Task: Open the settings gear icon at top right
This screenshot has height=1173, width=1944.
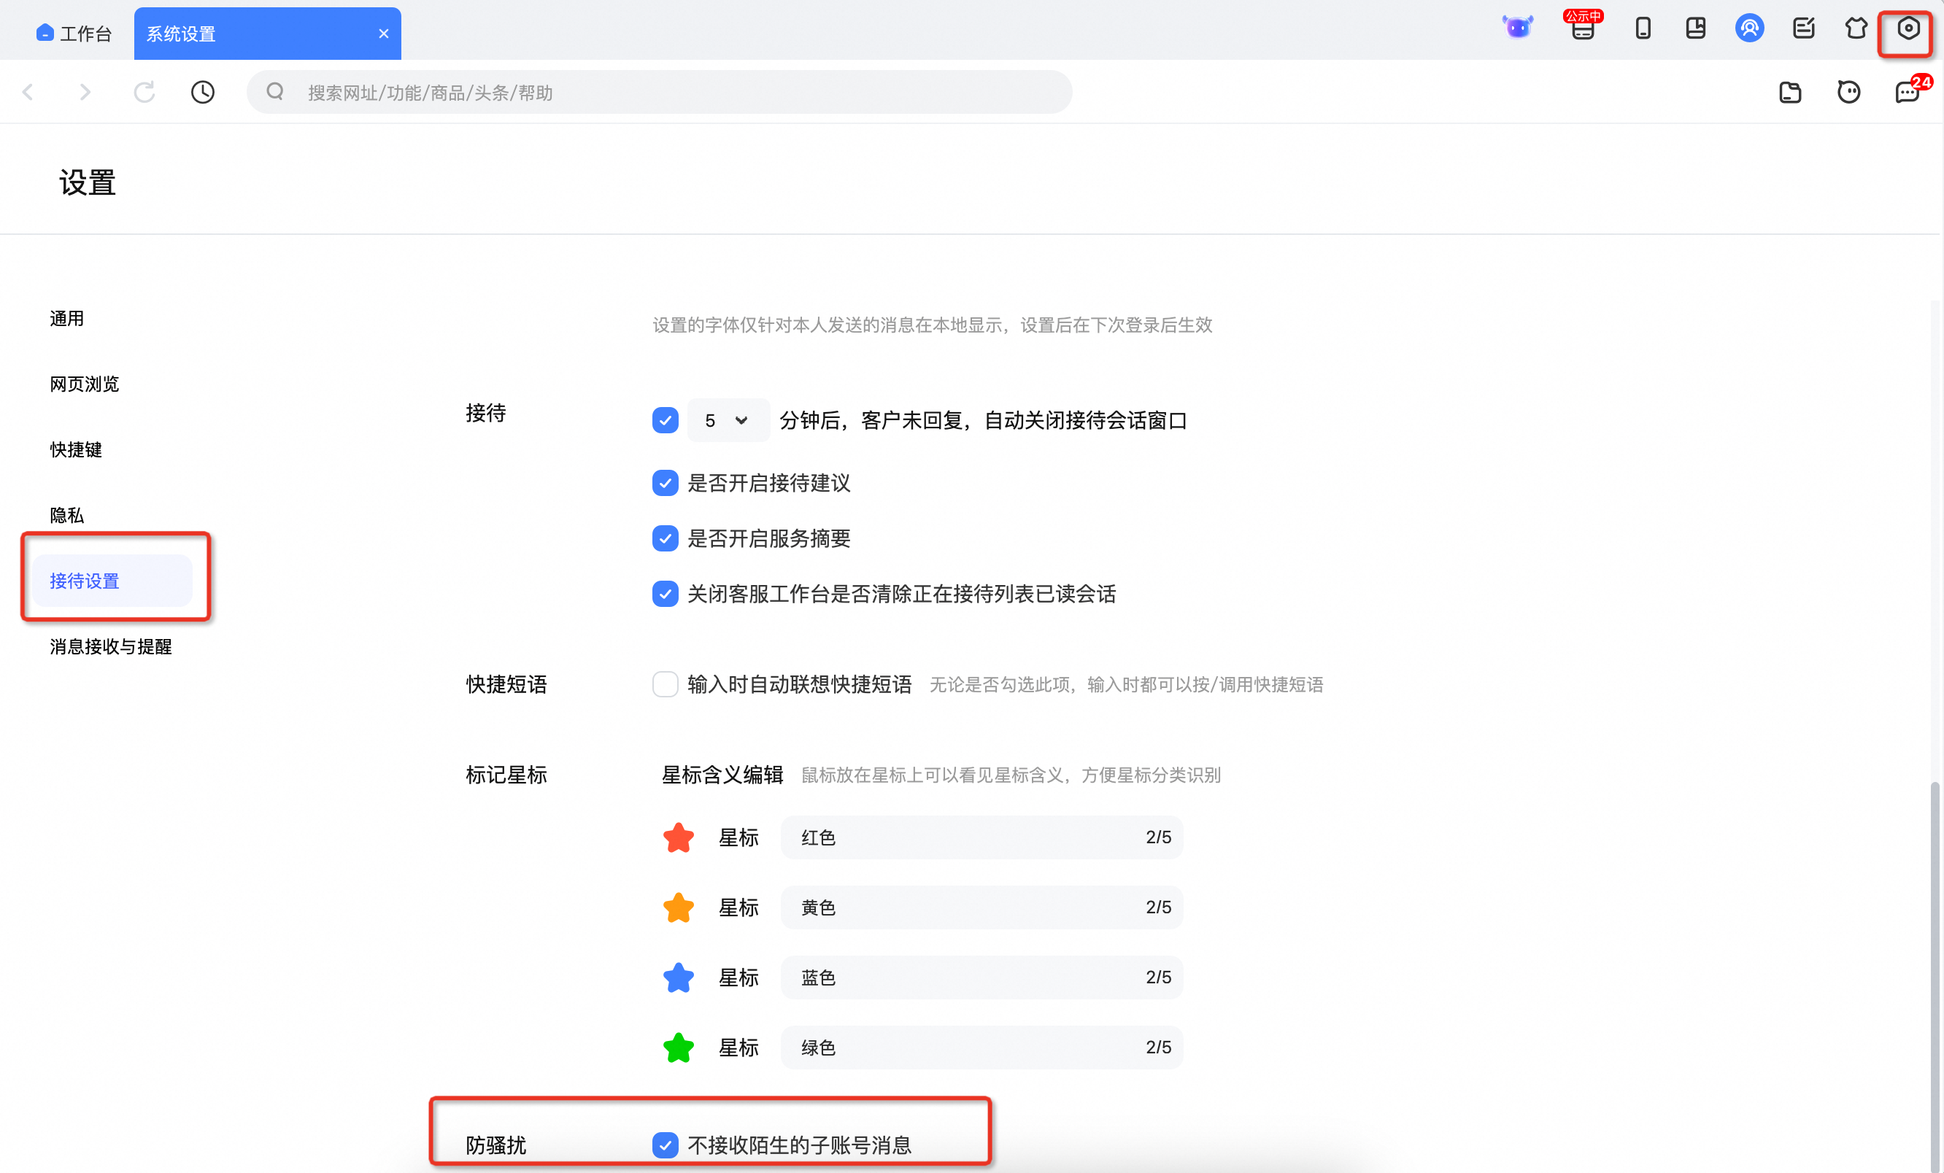Action: pos(1908,28)
